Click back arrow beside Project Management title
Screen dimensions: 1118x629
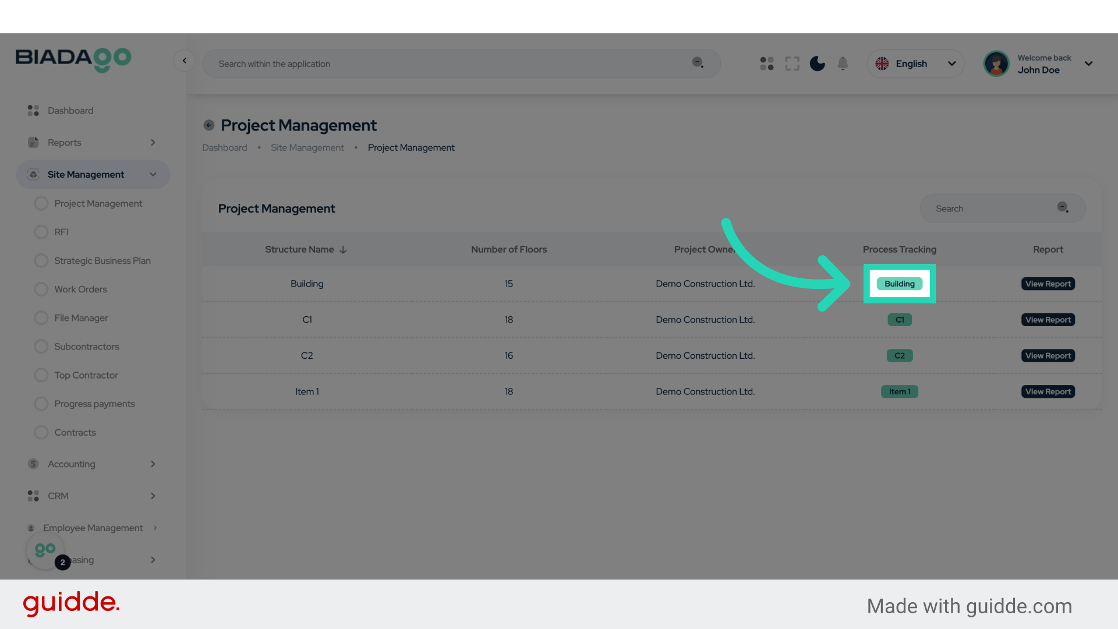click(208, 125)
